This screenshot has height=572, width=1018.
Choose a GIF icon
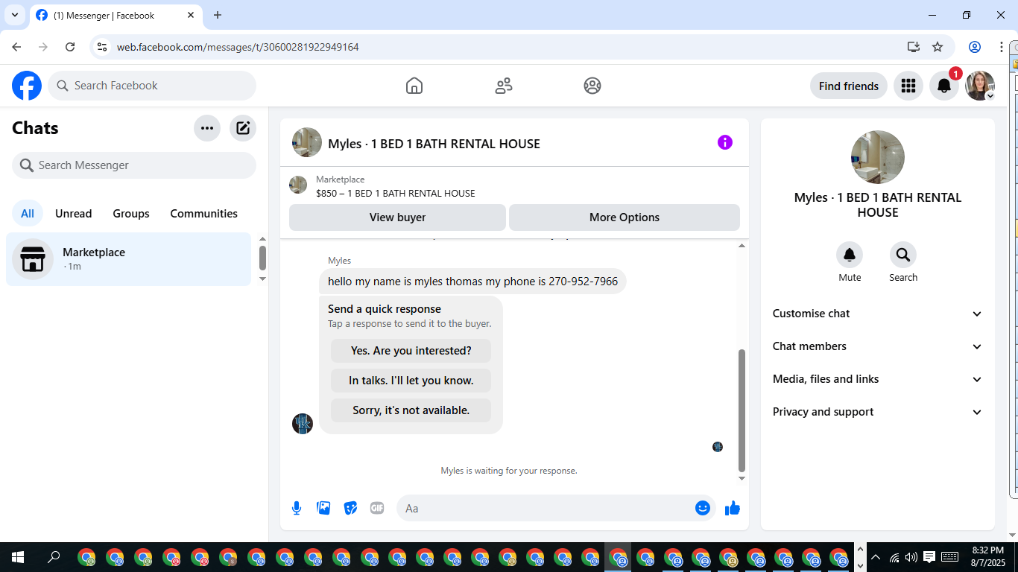point(377,508)
